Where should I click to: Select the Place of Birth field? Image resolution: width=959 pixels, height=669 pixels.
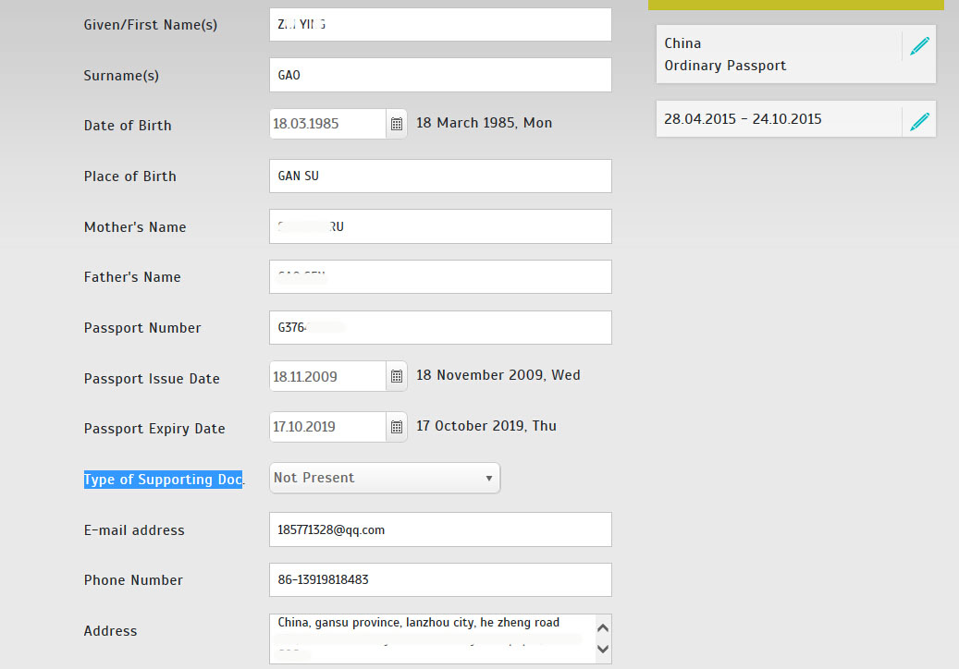[x=440, y=176]
